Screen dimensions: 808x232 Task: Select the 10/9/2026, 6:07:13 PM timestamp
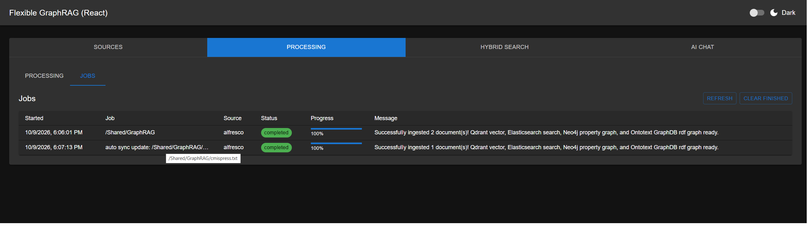point(54,147)
